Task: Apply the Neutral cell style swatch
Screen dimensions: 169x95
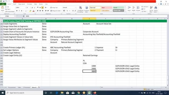Action: coord(95,11)
